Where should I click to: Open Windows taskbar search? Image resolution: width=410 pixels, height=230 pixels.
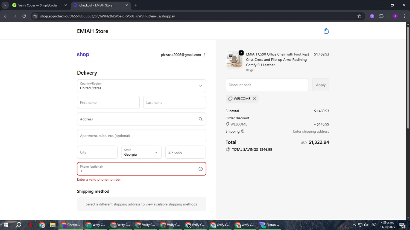pyautogui.click(x=18, y=225)
